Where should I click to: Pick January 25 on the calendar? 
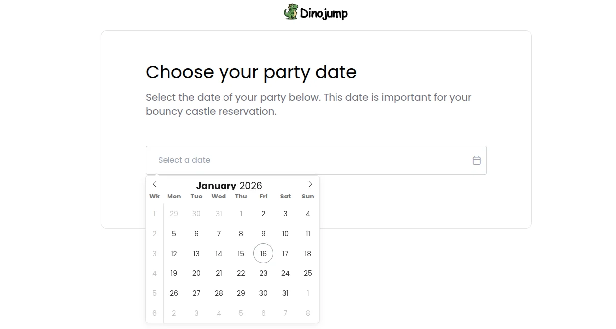[x=308, y=273]
